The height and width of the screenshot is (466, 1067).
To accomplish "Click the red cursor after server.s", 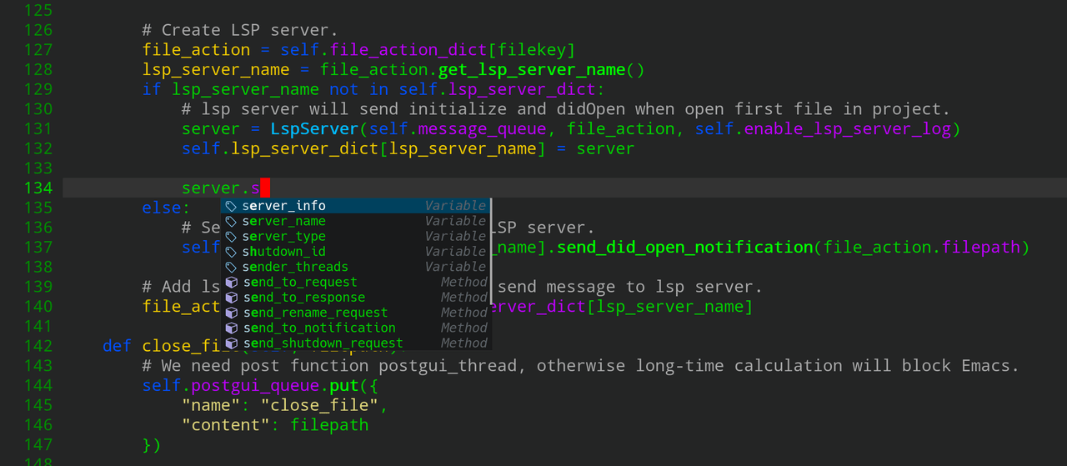I will (264, 188).
